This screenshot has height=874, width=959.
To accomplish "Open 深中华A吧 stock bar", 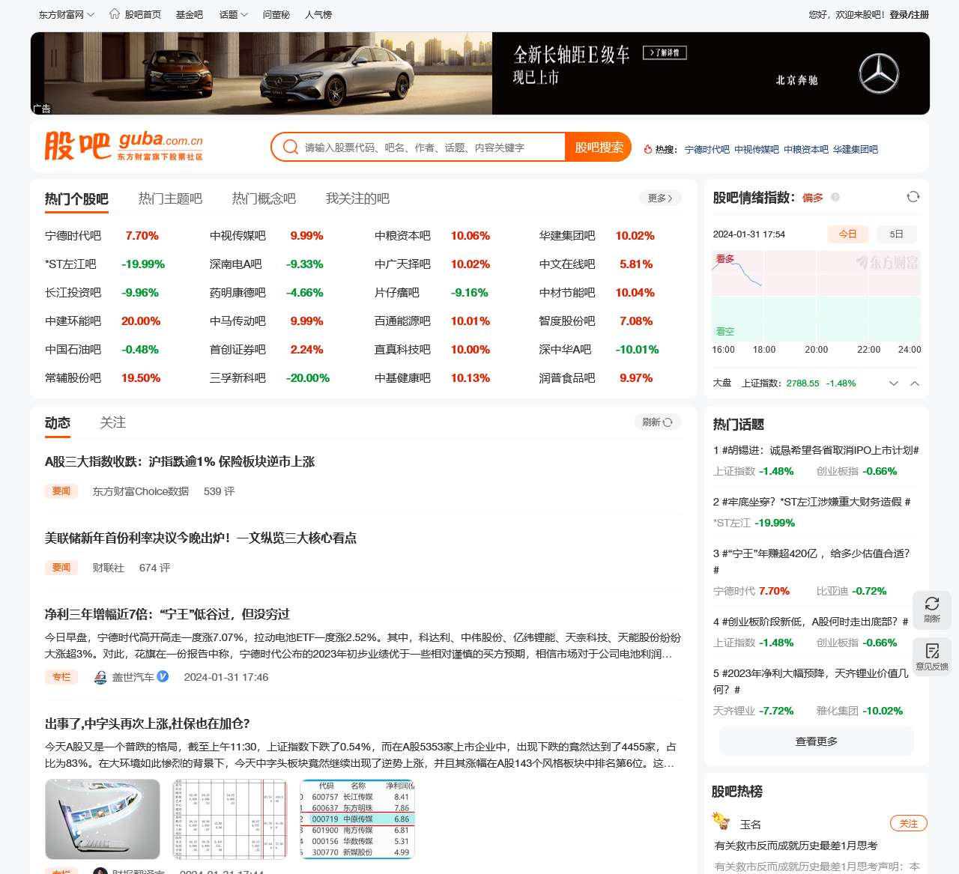I will click(565, 350).
